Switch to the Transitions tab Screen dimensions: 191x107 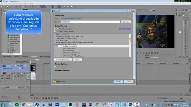click(x=25, y=57)
